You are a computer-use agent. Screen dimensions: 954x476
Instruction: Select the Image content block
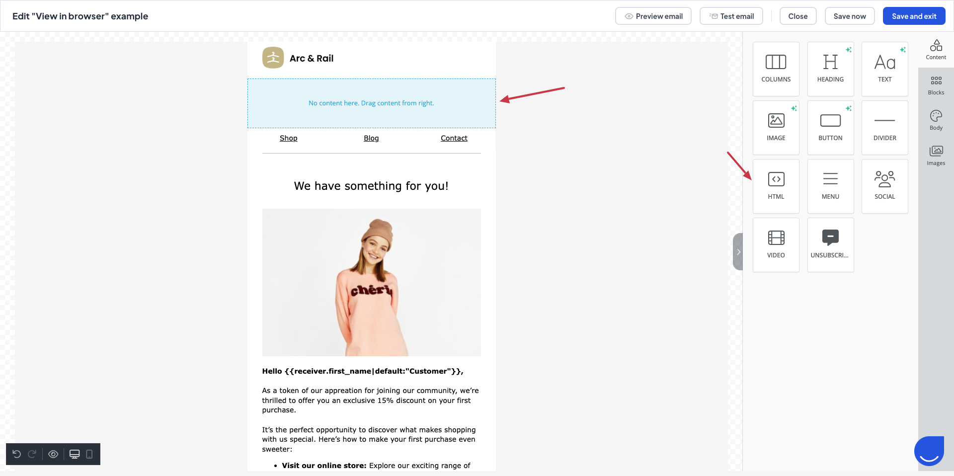[x=776, y=127]
